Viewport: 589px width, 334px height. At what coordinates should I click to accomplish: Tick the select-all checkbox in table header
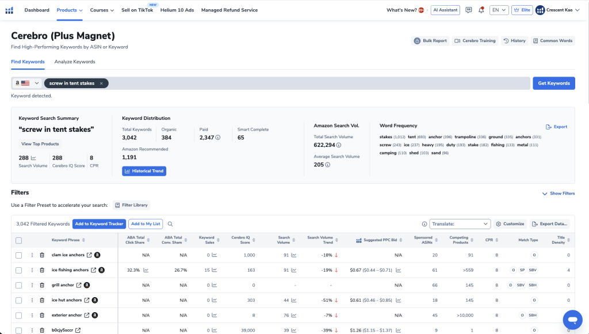(19, 241)
